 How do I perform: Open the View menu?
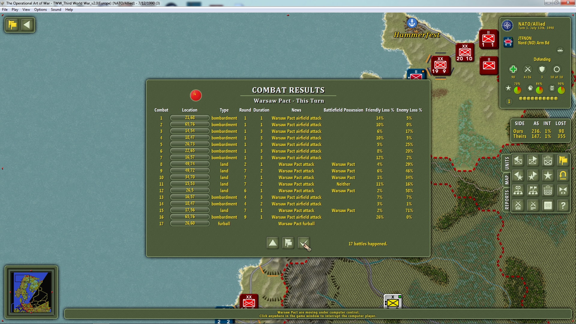pos(26,10)
